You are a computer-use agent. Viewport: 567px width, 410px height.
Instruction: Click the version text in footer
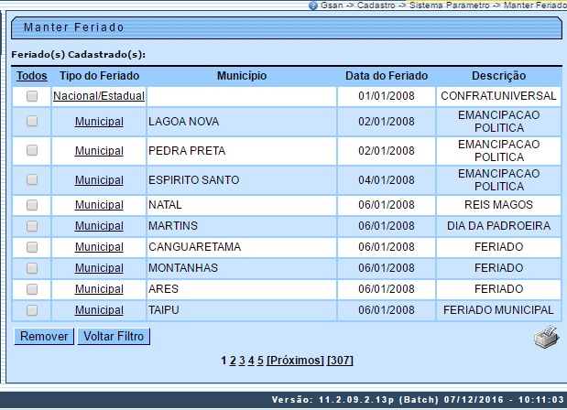pyautogui.click(x=418, y=400)
